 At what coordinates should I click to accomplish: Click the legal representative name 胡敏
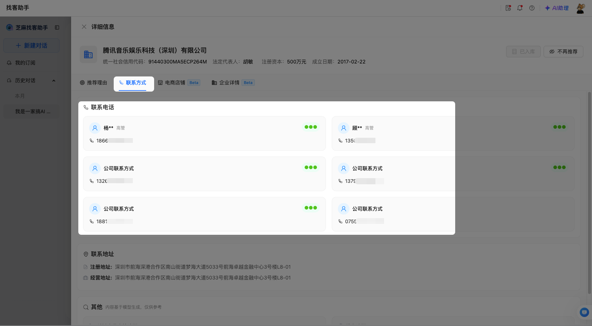pos(248,62)
